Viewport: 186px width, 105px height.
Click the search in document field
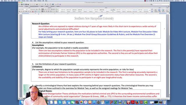(161, 4)
